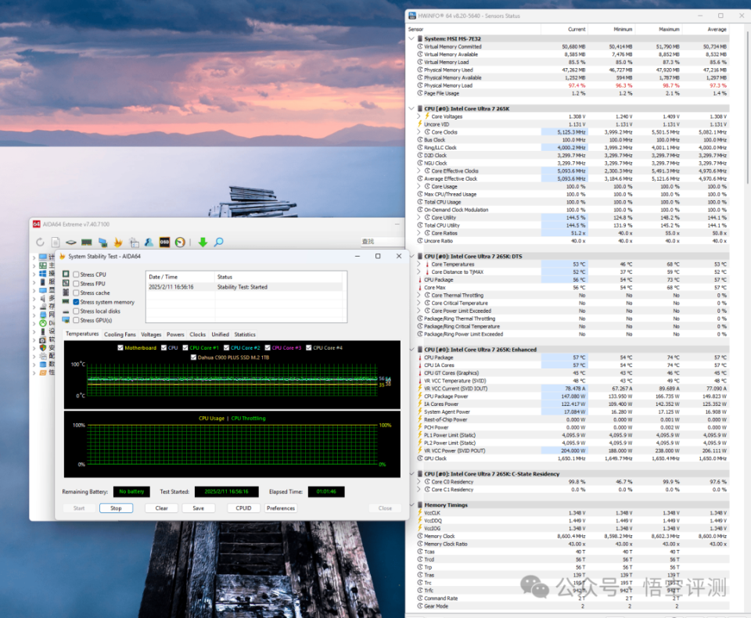Select the orange benchmark icon in AIDA64 tree
The height and width of the screenshot is (618, 751).
[42, 372]
